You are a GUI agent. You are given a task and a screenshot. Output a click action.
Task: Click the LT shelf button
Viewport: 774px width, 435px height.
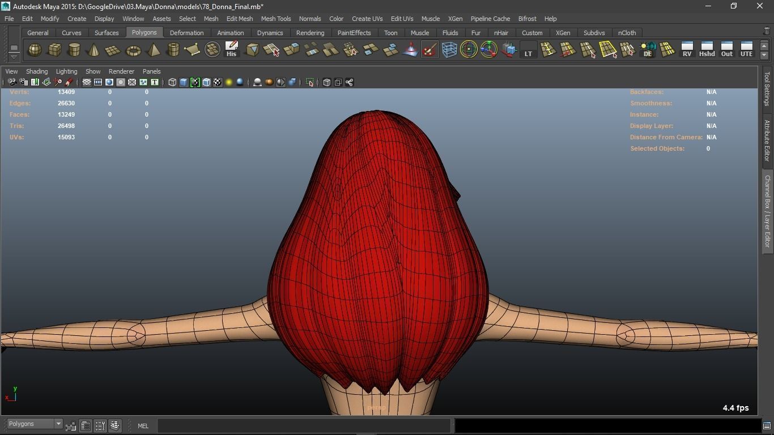[x=528, y=50]
